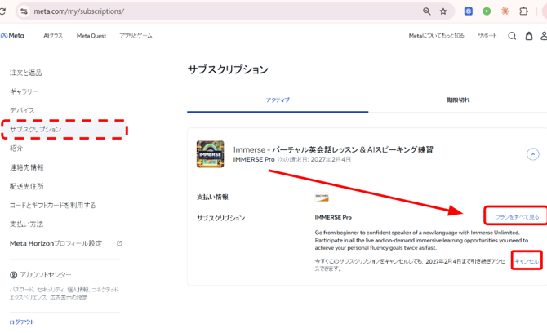Open アプリとゲーム in the top navigation
This screenshot has height=333, width=547.
[x=136, y=36]
